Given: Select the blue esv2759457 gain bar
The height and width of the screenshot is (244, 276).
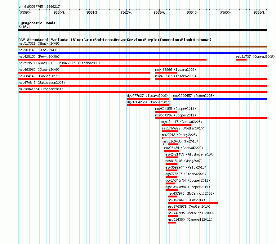Looking at the screenshot, I should pos(220,99).
